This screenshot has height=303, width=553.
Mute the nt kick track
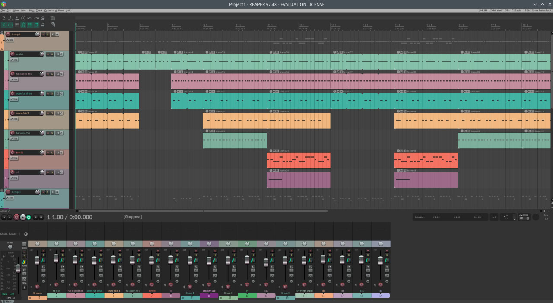[48, 54]
